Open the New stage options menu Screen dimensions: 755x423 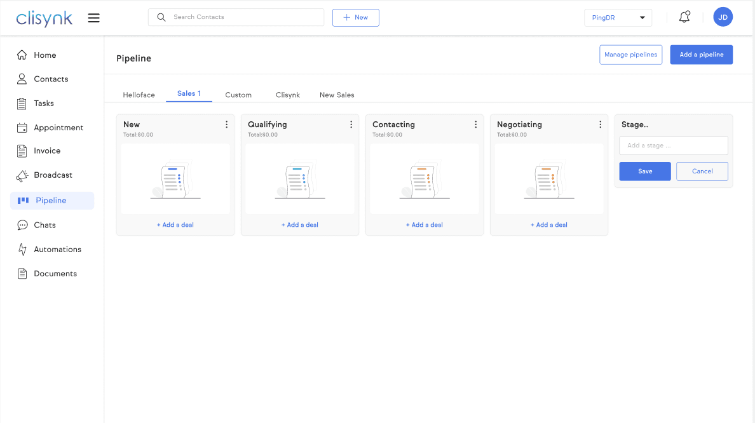tap(226, 124)
